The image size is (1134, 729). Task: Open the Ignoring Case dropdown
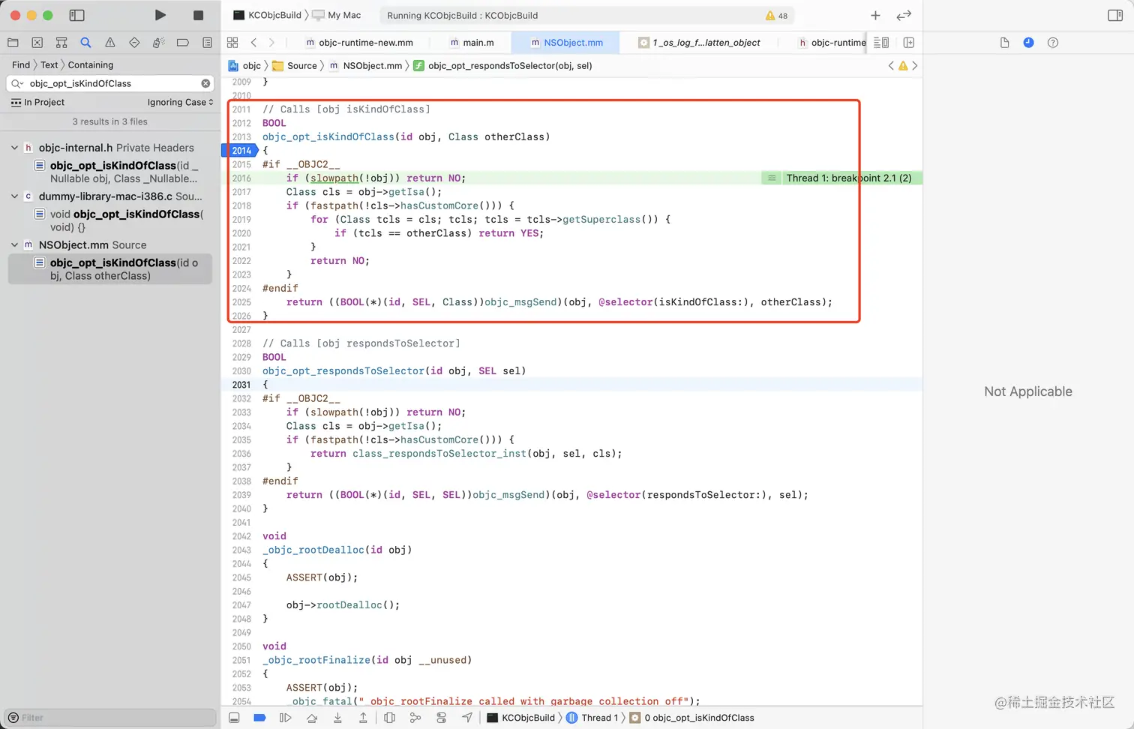180,102
